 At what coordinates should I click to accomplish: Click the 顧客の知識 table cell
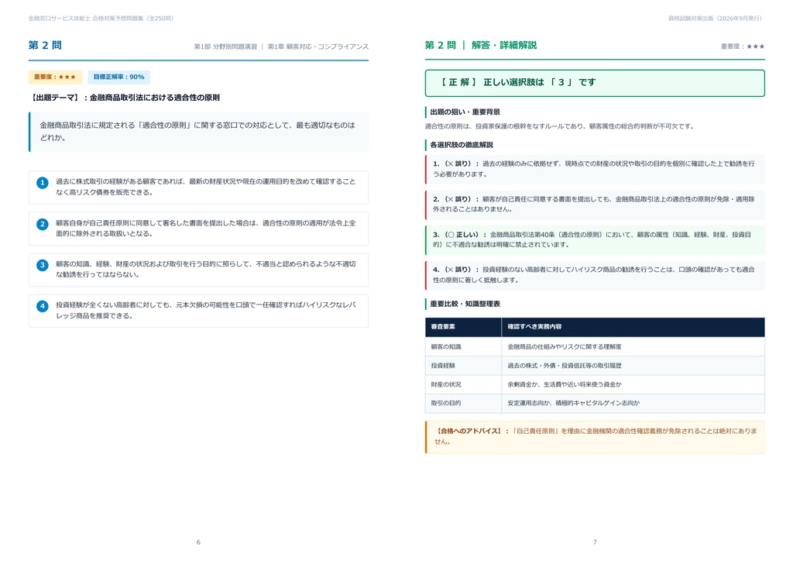(x=463, y=346)
